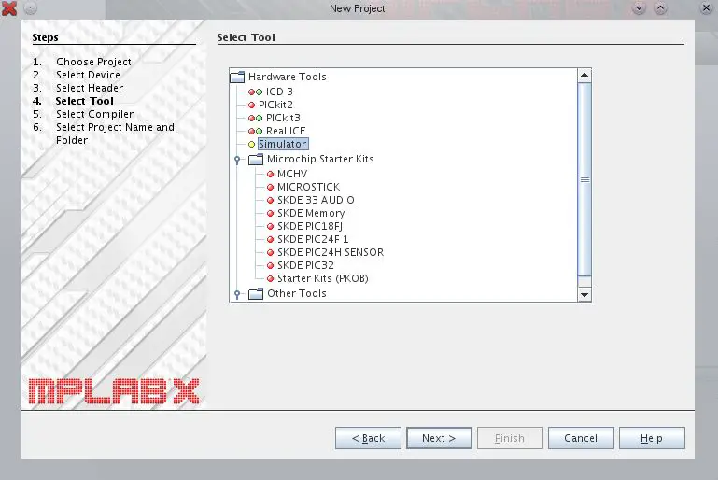Click the red dot beside SKDE Memory
This screenshot has height=480, width=718.
270,214
